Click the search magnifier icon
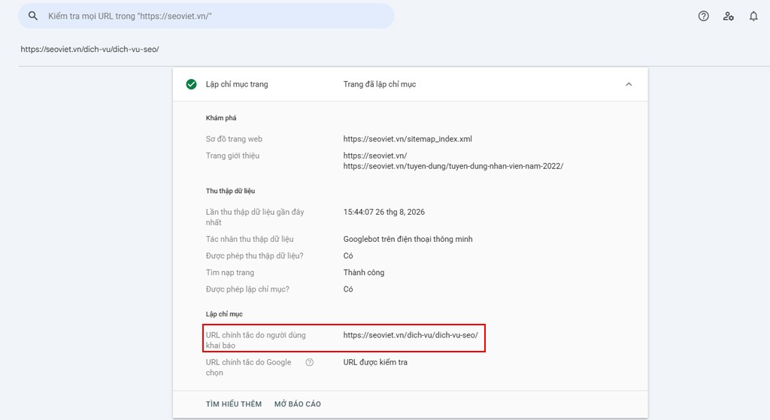This screenshot has width=770, height=420. pos(33,17)
